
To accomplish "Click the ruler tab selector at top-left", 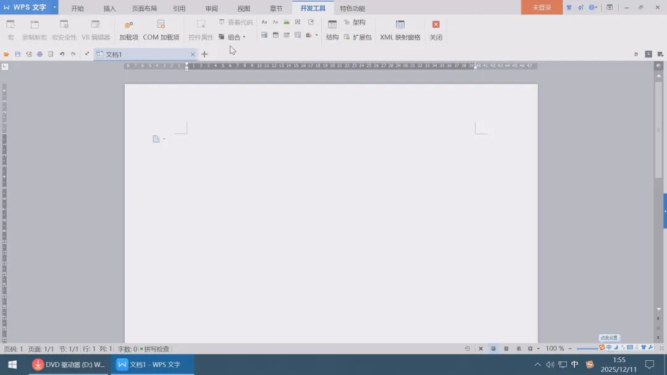I will (x=5, y=66).
